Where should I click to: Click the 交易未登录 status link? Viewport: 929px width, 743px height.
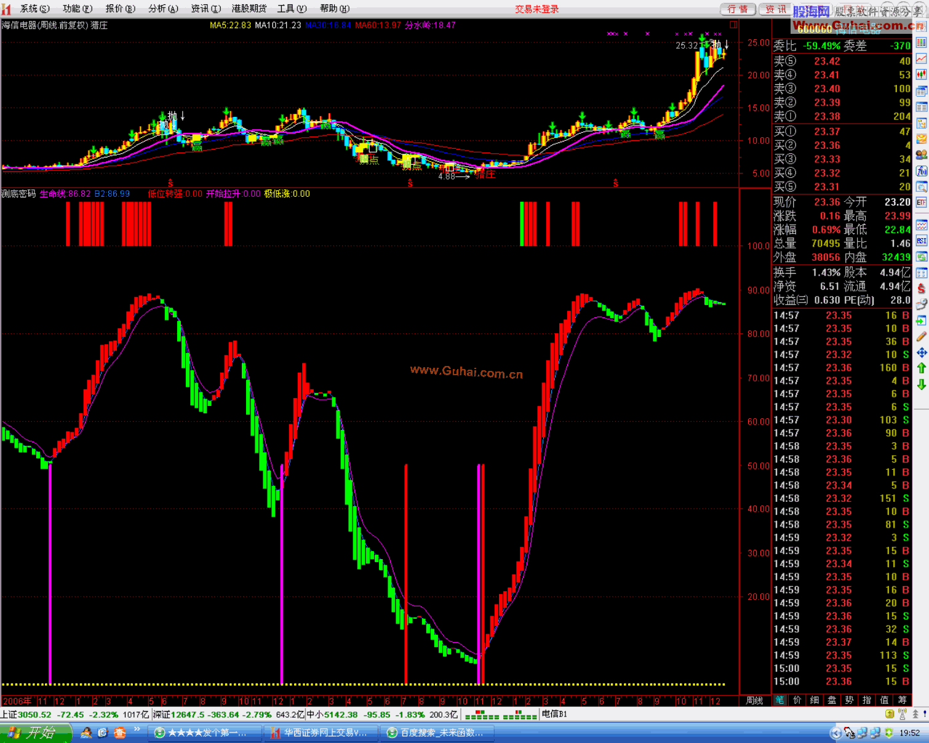tap(537, 9)
